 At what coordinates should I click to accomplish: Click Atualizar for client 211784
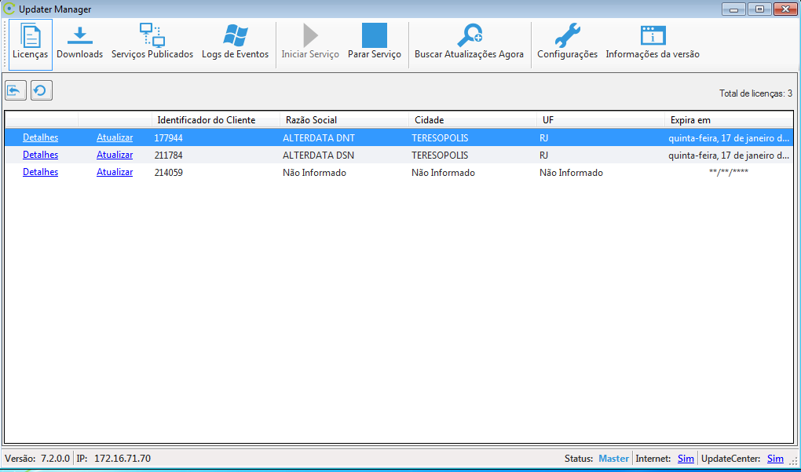pos(115,155)
